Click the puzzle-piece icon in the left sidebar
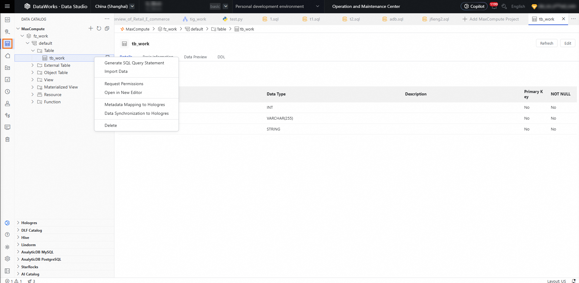 pos(8,56)
